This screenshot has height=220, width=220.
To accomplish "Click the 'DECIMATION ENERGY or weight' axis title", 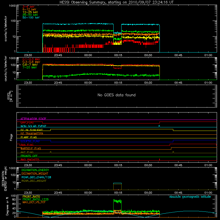I will [x=4, y=178].
